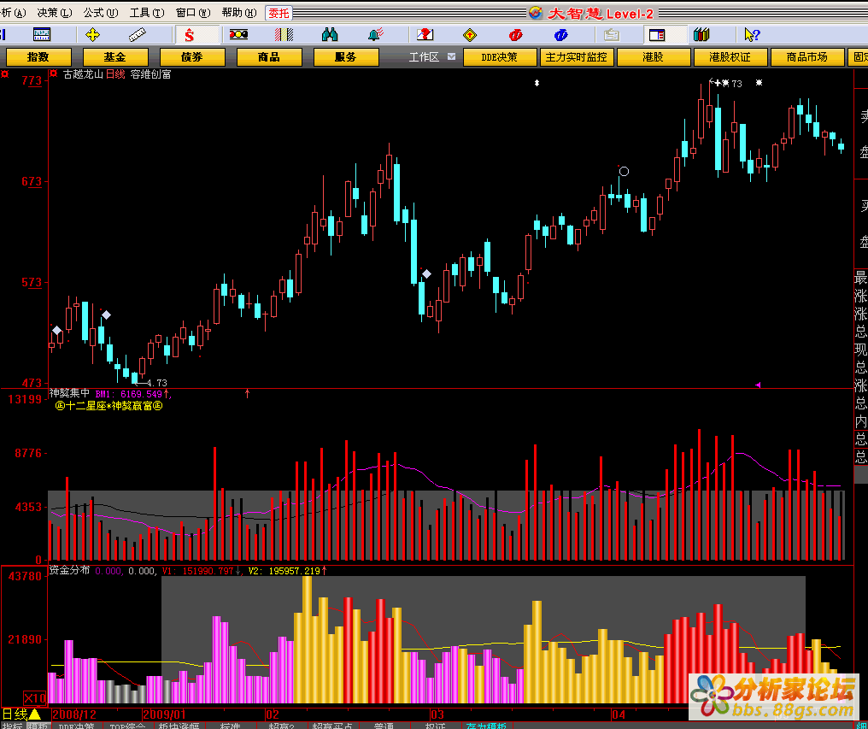Expand the 日线▲ period selector
The height and width of the screenshot is (729, 868).
tap(21, 714)
